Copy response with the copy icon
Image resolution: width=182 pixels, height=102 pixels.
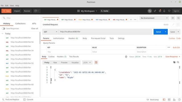click(x=174, y=62)
